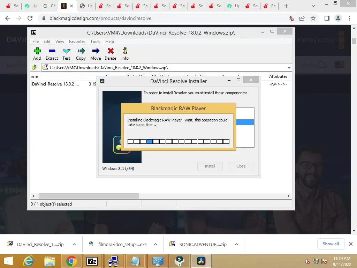This screenshot has width=357, height=268.
Task: Click the Blackmagic RAW Player progress bar
Action: pyautogui.click(x=178, y=142)
